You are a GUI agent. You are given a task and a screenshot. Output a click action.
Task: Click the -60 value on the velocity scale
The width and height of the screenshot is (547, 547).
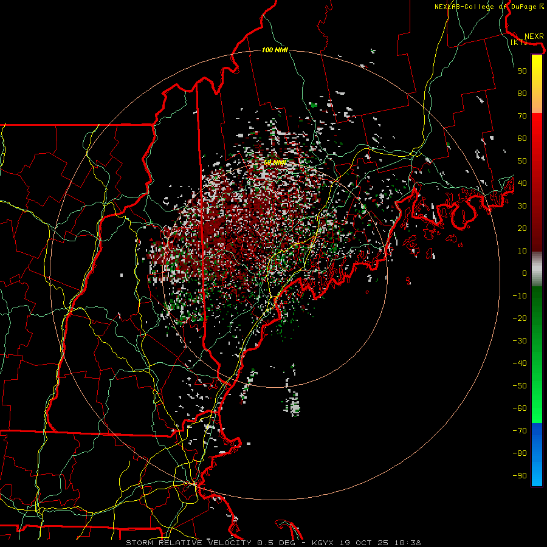pyautogui.click(x=520, y=408)
